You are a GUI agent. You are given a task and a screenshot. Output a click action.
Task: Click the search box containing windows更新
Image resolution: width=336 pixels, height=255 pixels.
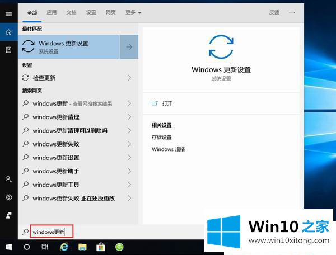coord(52,232)
